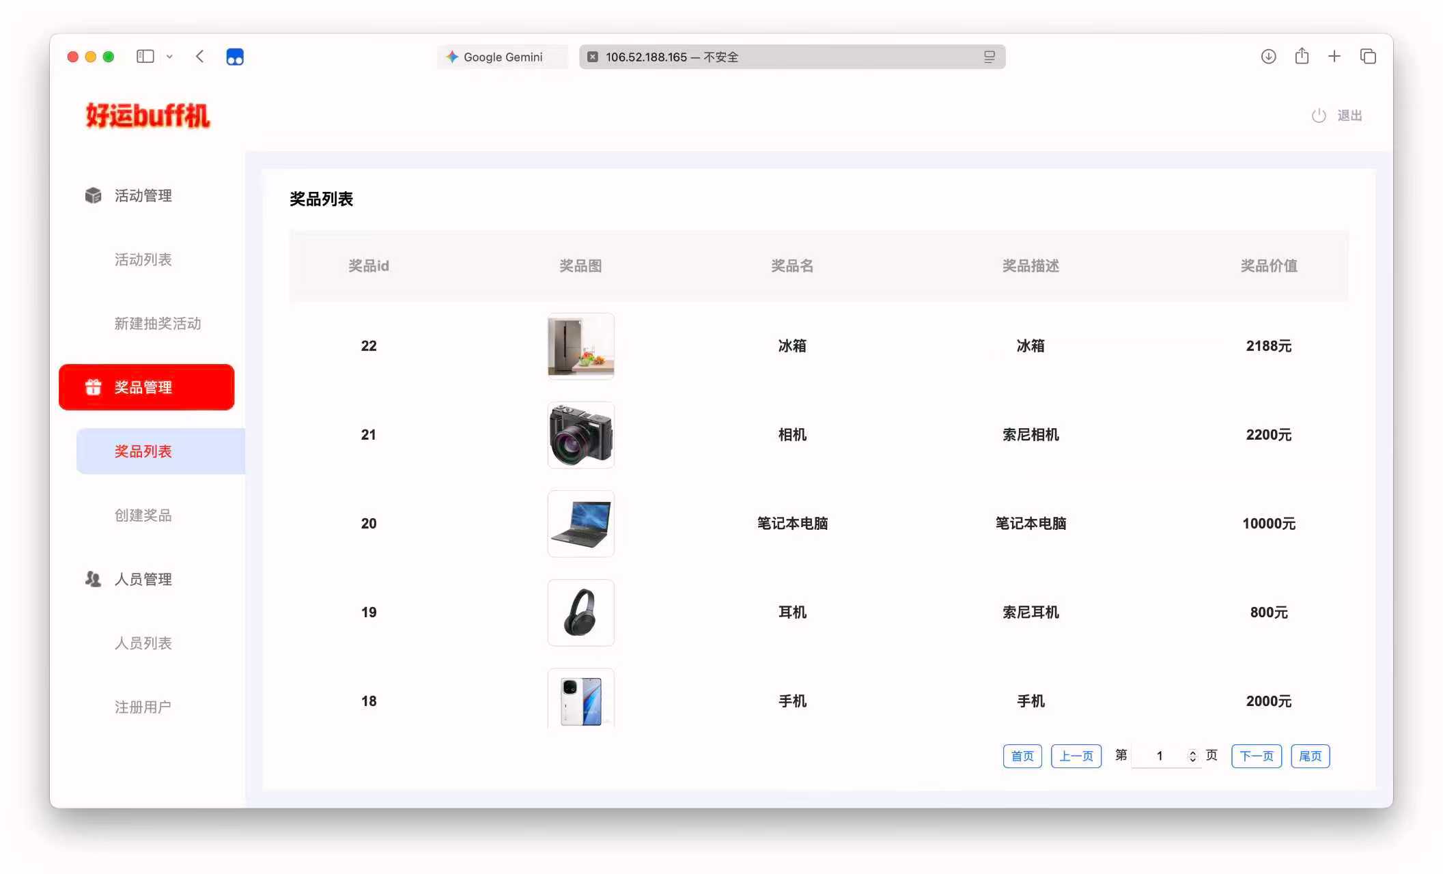Open the 人员列表 menu item

[x=143, y=643]
